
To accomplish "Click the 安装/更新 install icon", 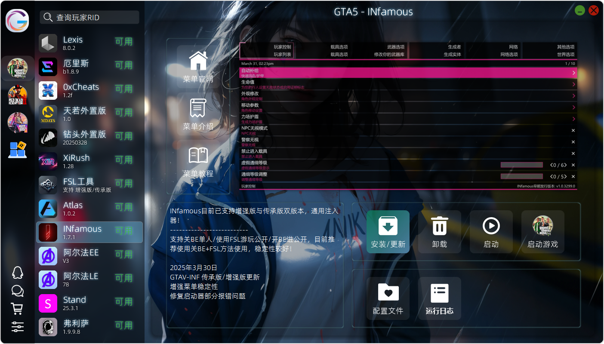I will point(388,226).
